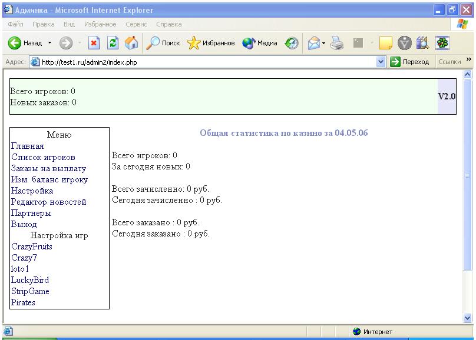This screenshot has width=476, height=340.
Task: Open the Вид menu
Action: (69, 24)
